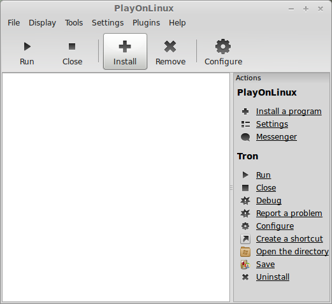Click the Run link under Tron
The height and width of the screenshot is (304, 332).
click(263, 175)
